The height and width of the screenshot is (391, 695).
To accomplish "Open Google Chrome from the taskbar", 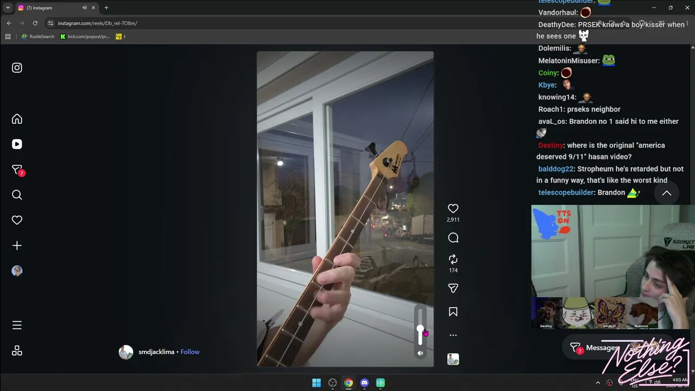I will coord(349,383).
